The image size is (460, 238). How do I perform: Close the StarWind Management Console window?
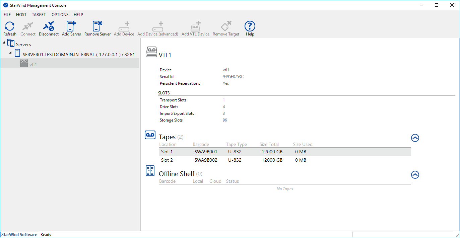tap(452, 5)
